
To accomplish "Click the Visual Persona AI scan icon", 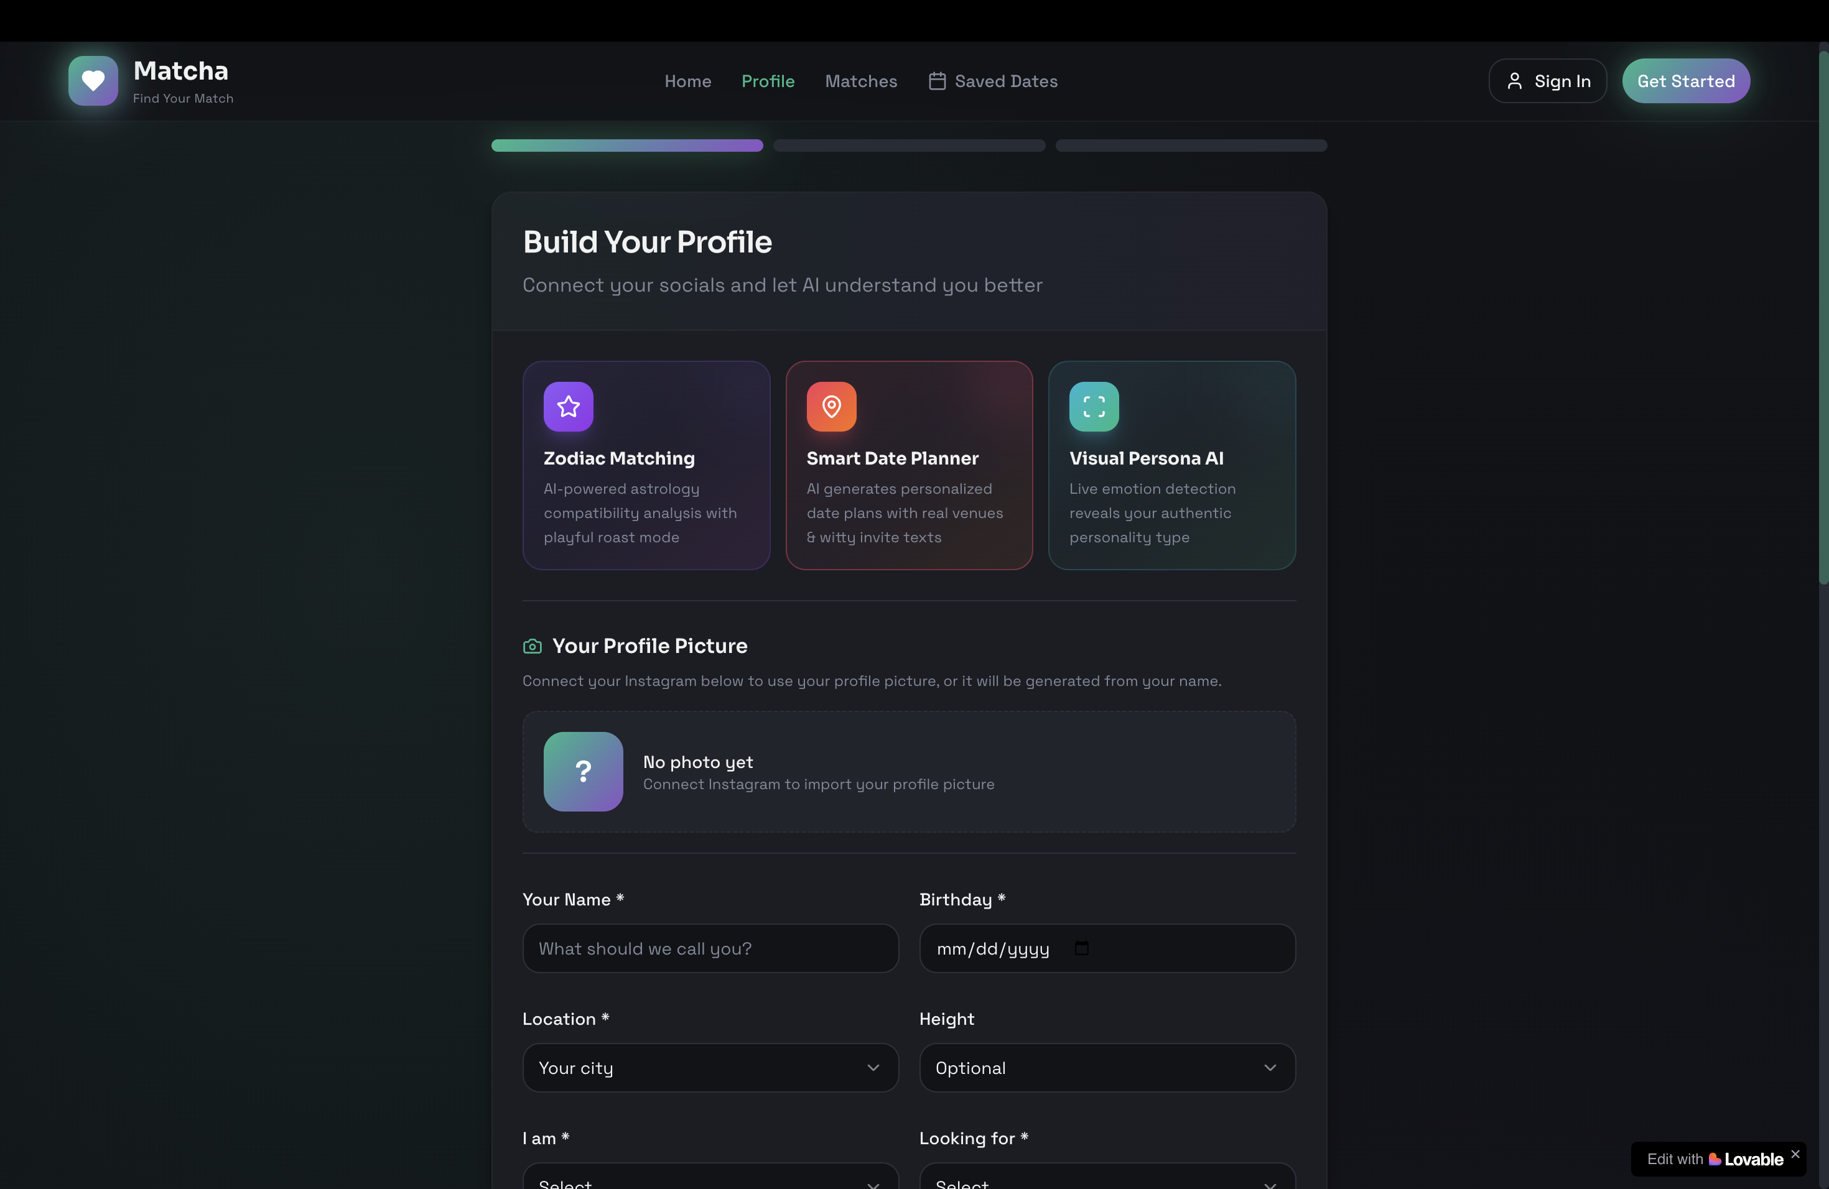I will pyautogui.click(x=1094, y=406).
